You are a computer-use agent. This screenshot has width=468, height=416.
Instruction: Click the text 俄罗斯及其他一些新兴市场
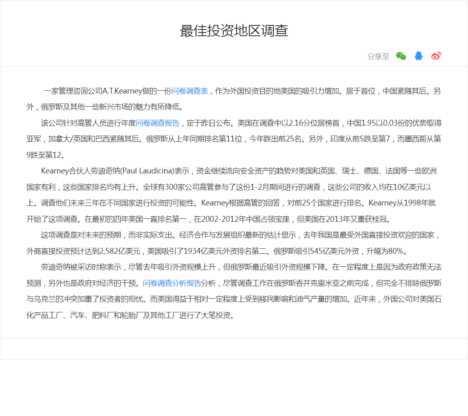[84, 107]
